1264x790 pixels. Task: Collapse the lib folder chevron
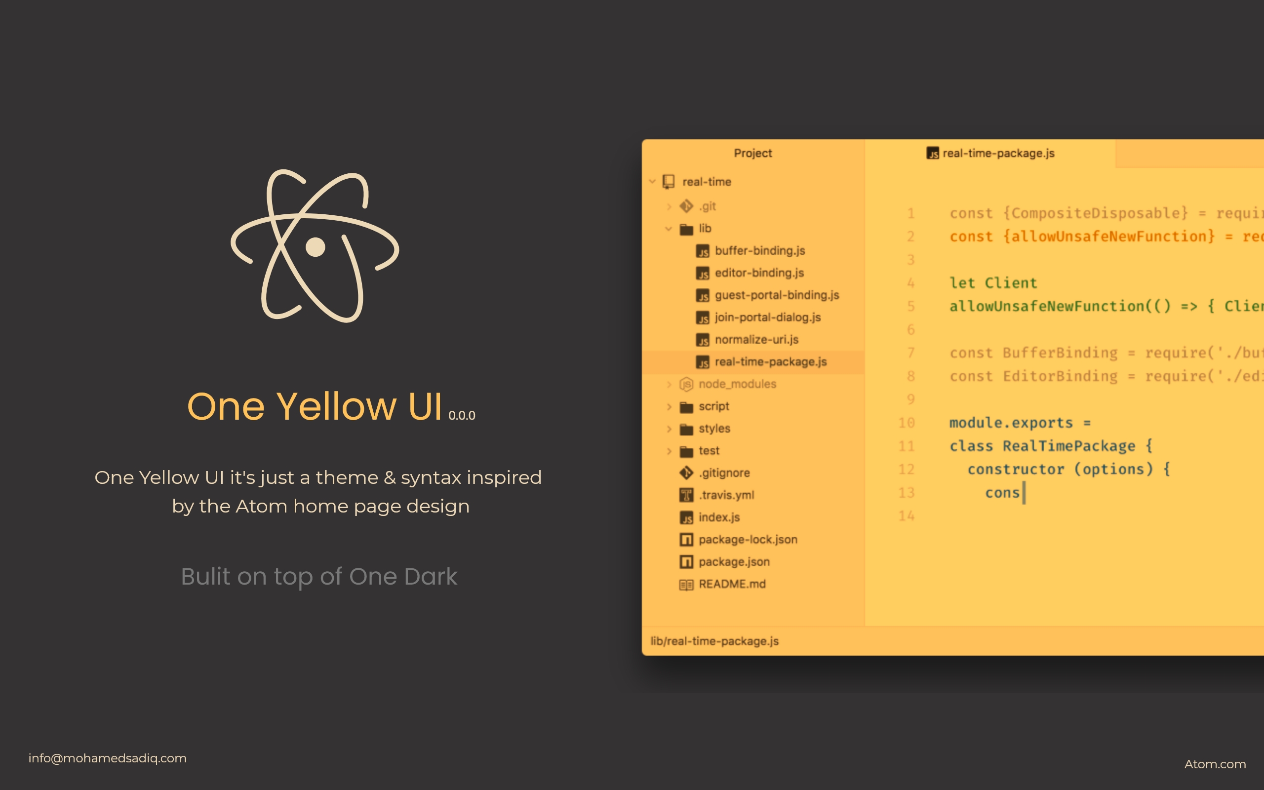[669, 229]
